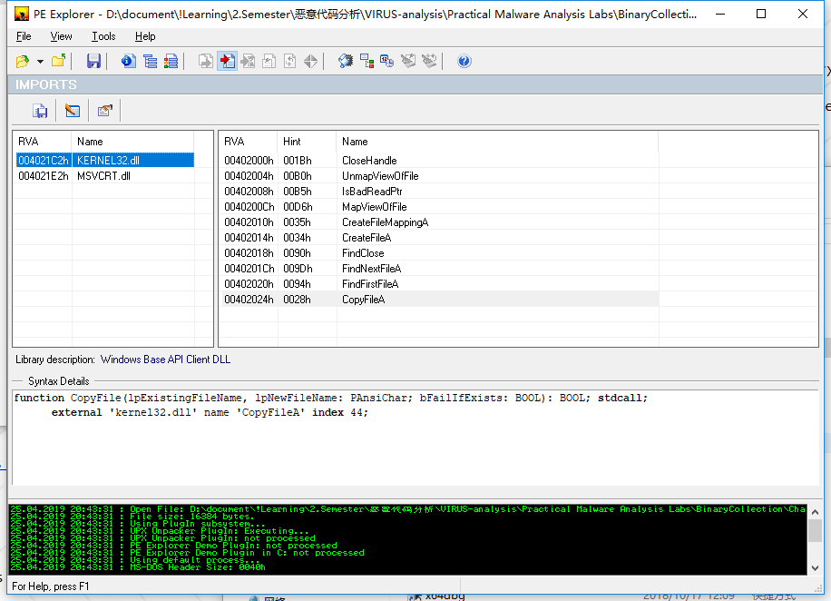831x601 pixels.
Task: Open the TimeDateStamp Adjuster calendar icon
Action: [x=386, y=61]
